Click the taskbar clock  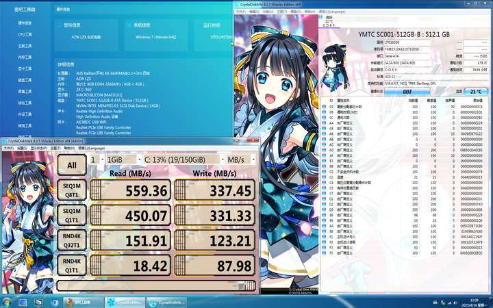tap(474, 303)
